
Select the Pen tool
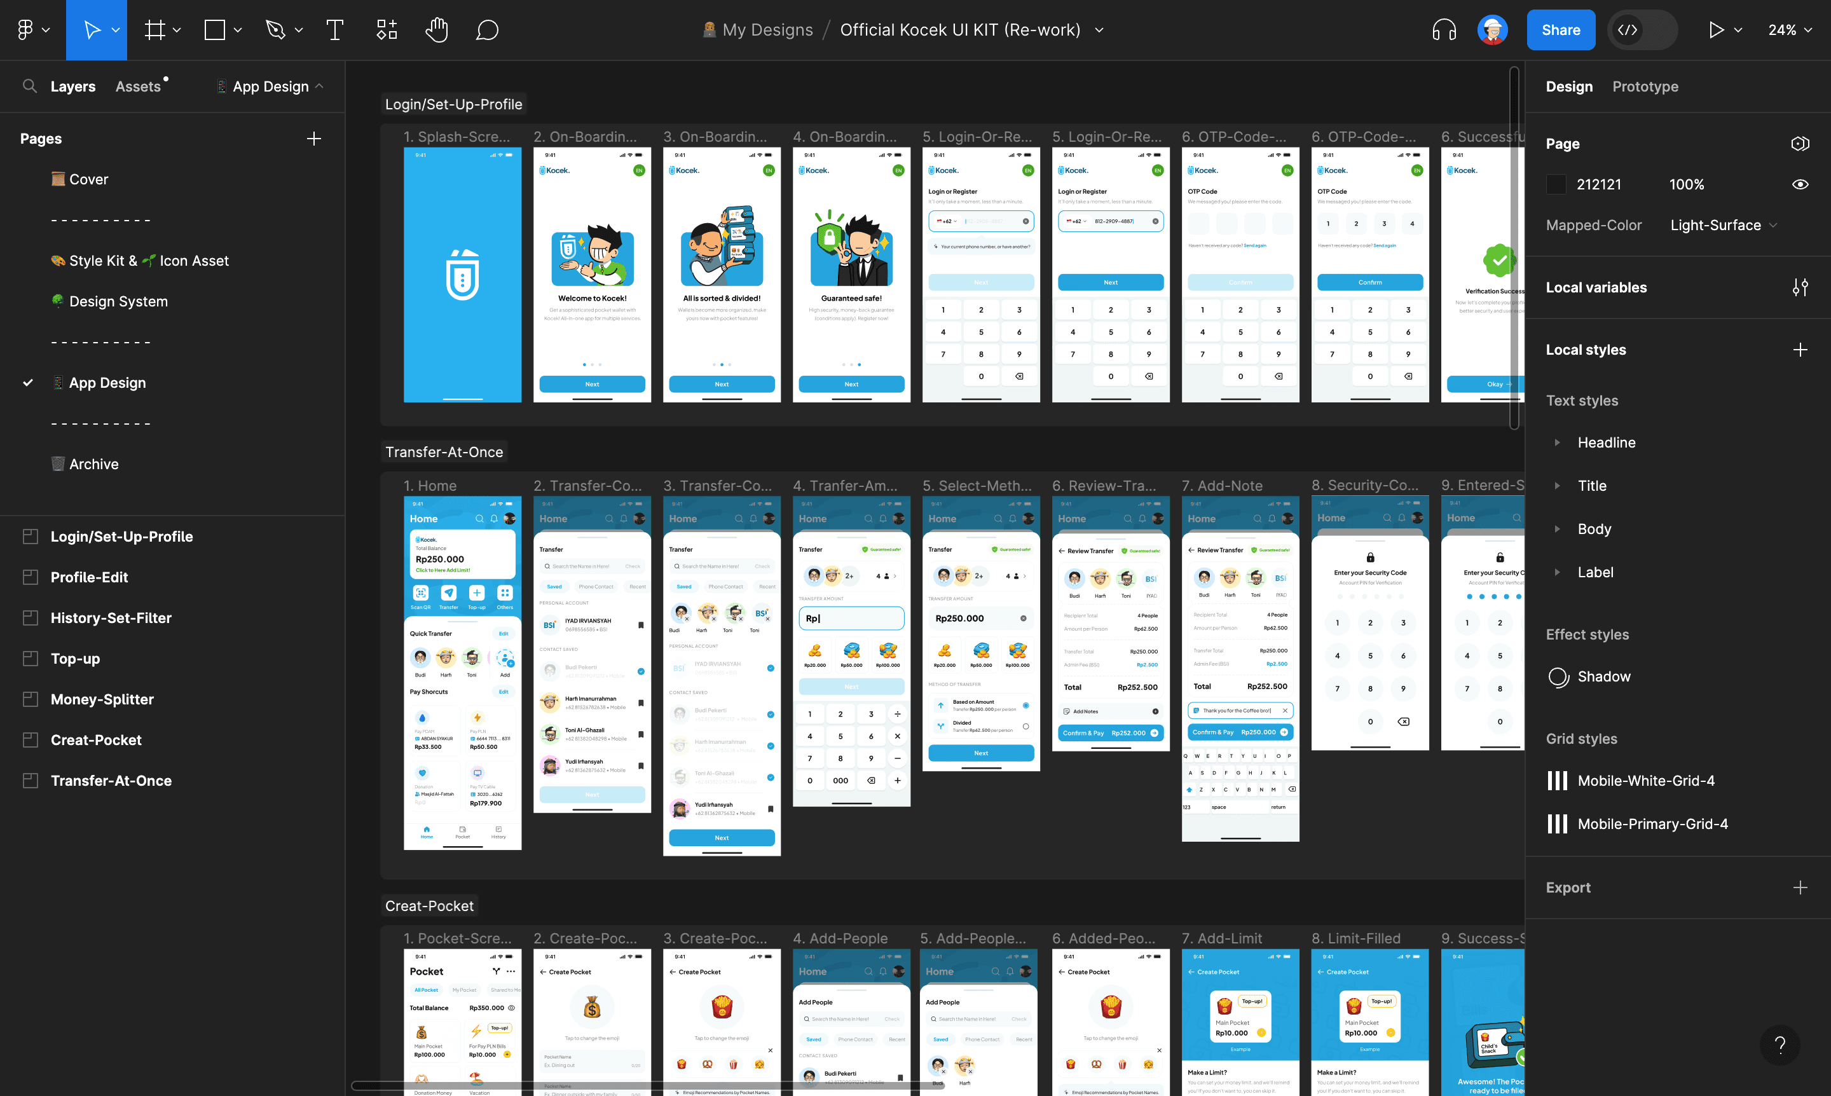click(275, 31)
